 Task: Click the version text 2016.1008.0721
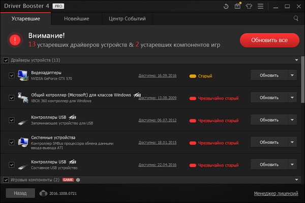(x=63, y=193)
